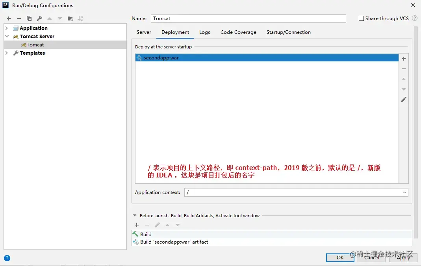Edit the selected before-launch task

157,225
